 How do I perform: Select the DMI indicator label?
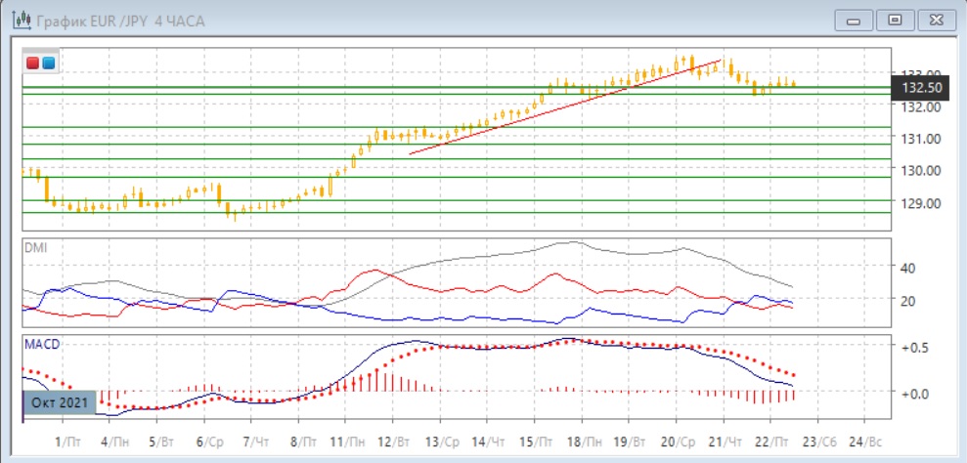(x=35, y=248)
